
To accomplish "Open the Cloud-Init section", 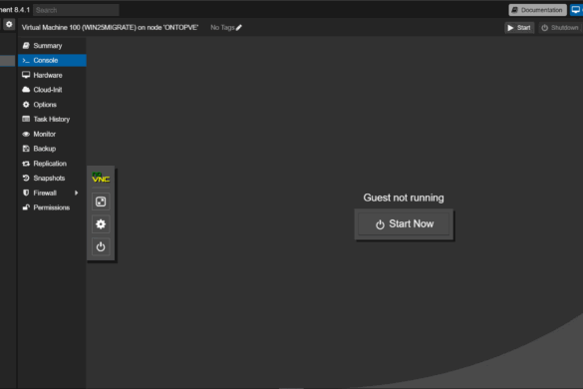I will tap(52, 90).
